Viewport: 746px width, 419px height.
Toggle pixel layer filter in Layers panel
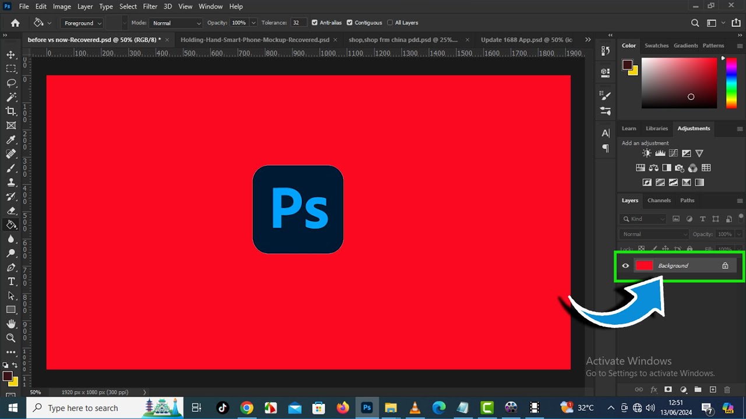676,219
